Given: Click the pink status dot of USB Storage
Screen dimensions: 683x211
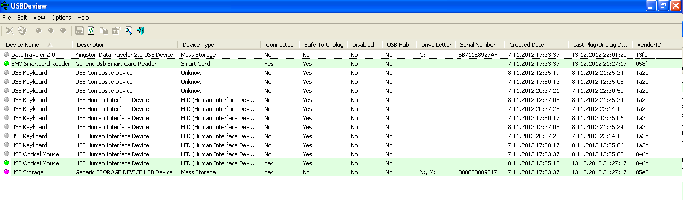Looking at the screenshot, I should [x=6, y=172].
